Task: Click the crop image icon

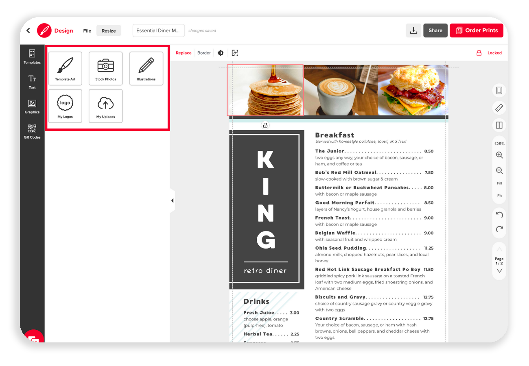Action: pyautogui.click(x=235, y=53)
